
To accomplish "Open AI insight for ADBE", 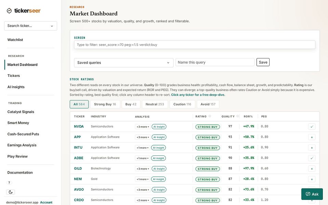I will (x=158, y=158).
